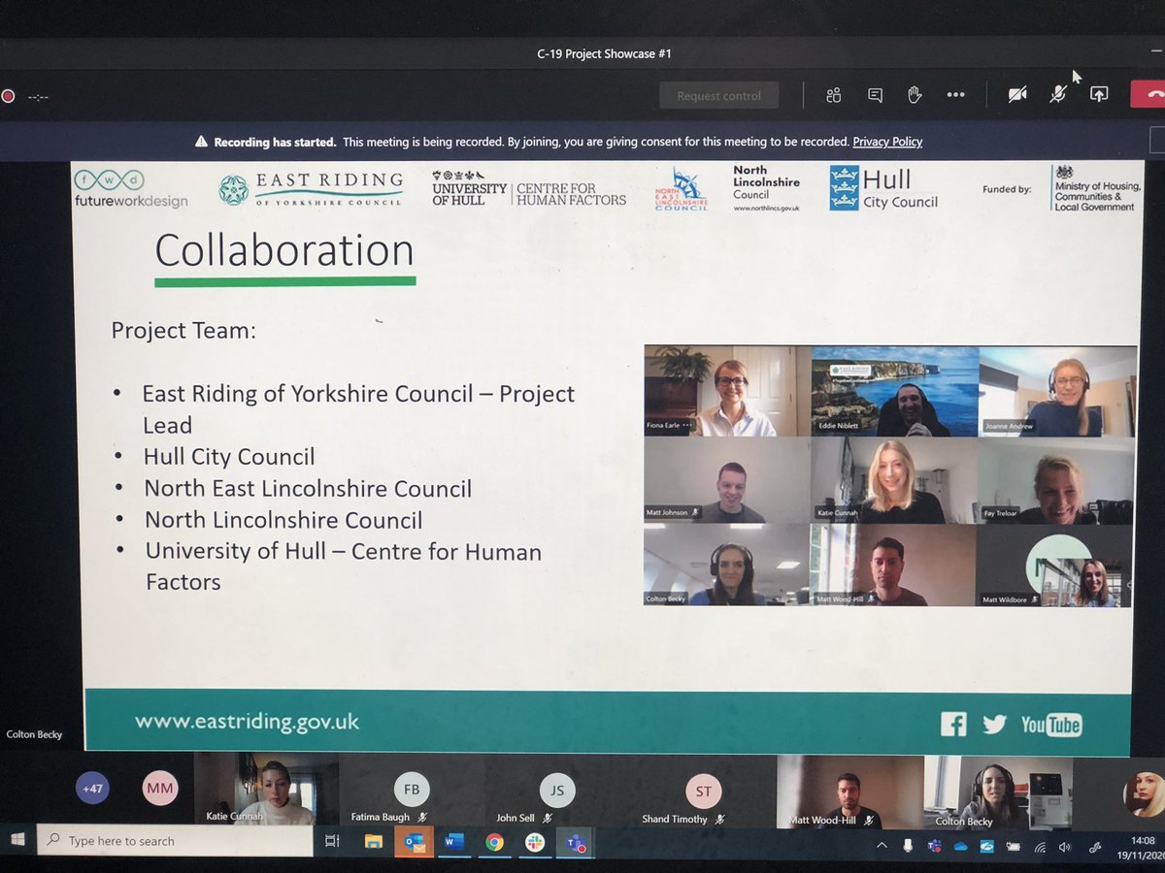This screenshot has width=1165, height=873.
Task: Raise your hand in the meeting
Action: [x=914, y=94]
